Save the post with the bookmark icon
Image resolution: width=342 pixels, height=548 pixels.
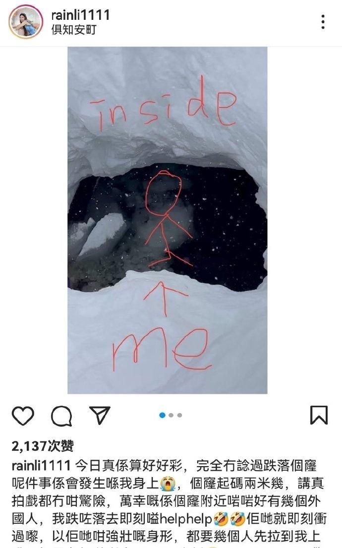coord(319,415)
